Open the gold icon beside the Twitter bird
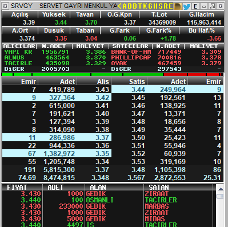 click(x=178, y=6)
